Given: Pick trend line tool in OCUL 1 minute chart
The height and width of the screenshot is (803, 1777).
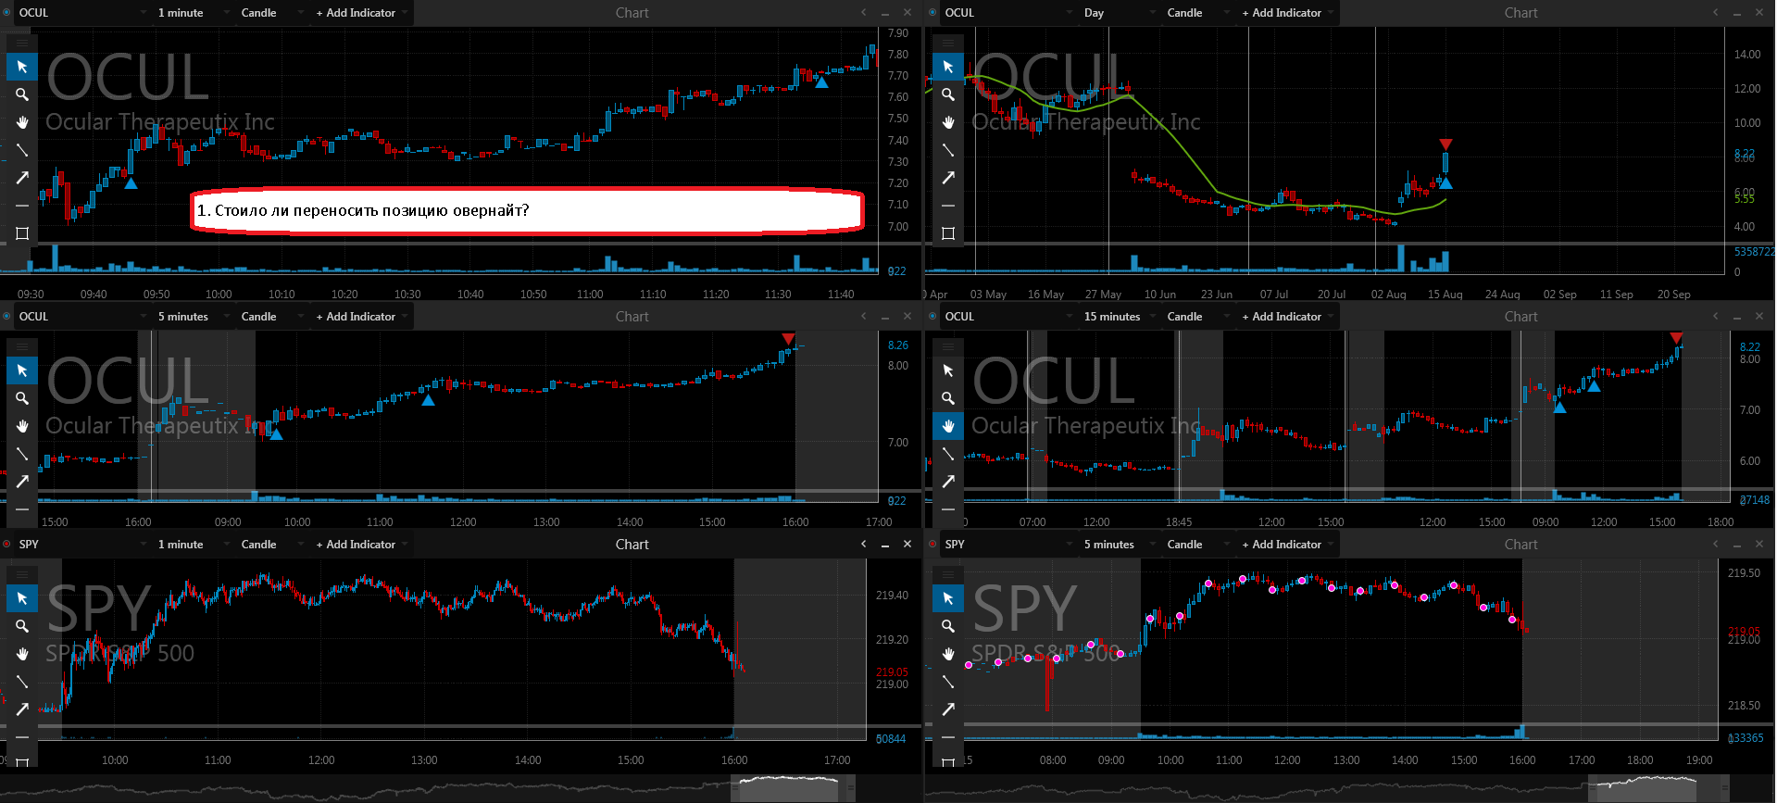Looking at the screenshot, I should tap(22, 150).
